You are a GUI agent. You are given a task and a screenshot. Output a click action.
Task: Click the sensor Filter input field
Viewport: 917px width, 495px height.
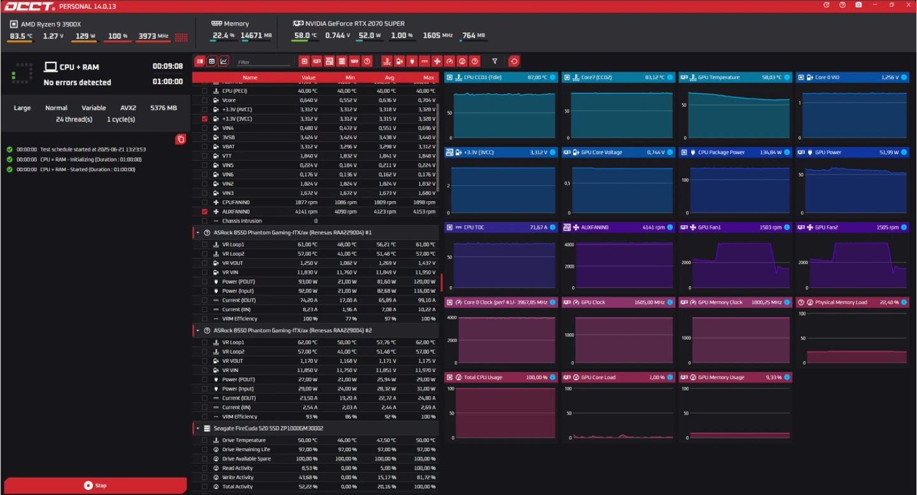click(264, 62)
